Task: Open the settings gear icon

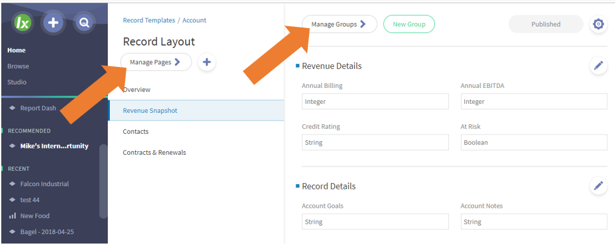Action: (x=598, y=24)
